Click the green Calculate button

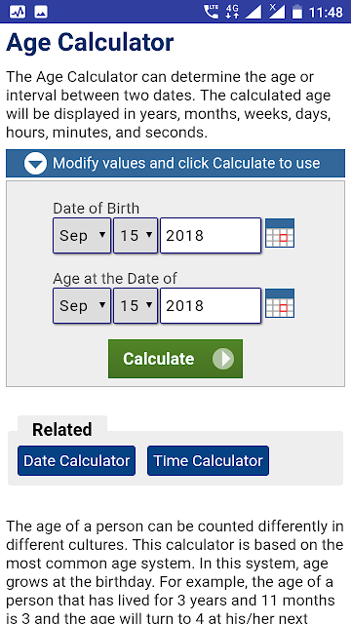pos(175,359)
